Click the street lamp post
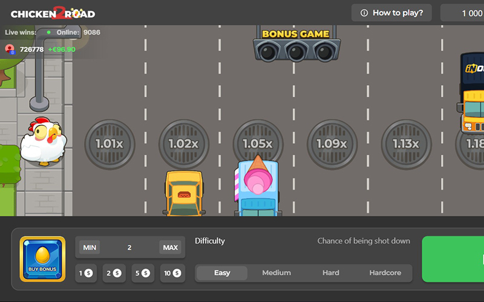 (39, 72)
